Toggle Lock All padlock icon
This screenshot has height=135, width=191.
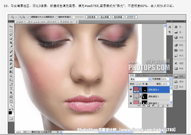point(147,84)
